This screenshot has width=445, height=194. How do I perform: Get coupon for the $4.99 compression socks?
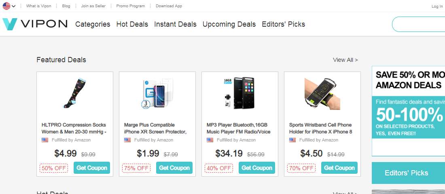(x=92, y=168)
